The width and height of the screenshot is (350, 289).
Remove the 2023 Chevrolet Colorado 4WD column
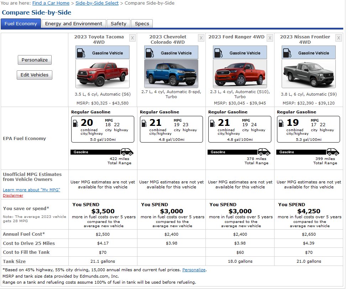(x=201, y=38)
